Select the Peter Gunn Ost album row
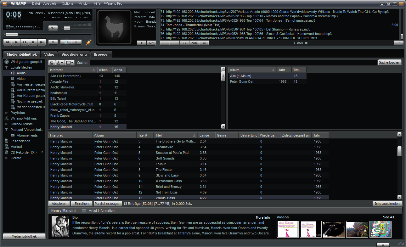 [267, 81]
